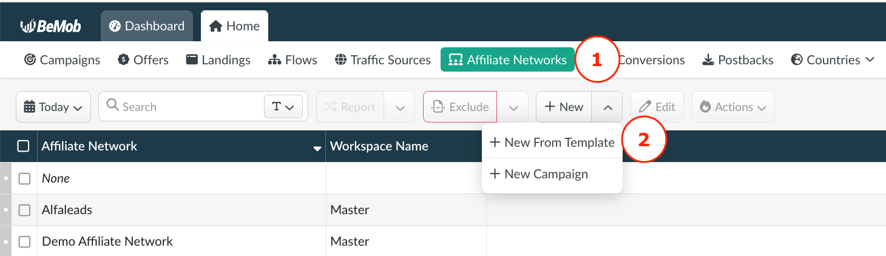Viewport: 886px width, 256px height.
Task: Open the Landings section
Action: tap(218, 60)
